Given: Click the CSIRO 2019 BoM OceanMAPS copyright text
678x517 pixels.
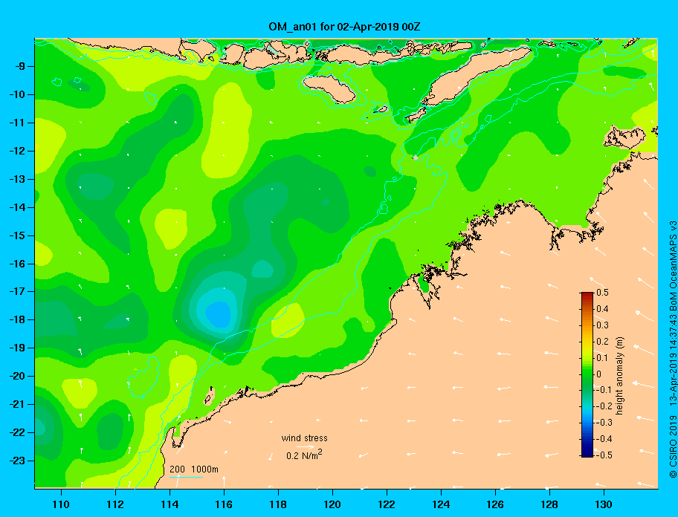Looking at the screenshot, I should pyautogui.click(x=672, y=349).
